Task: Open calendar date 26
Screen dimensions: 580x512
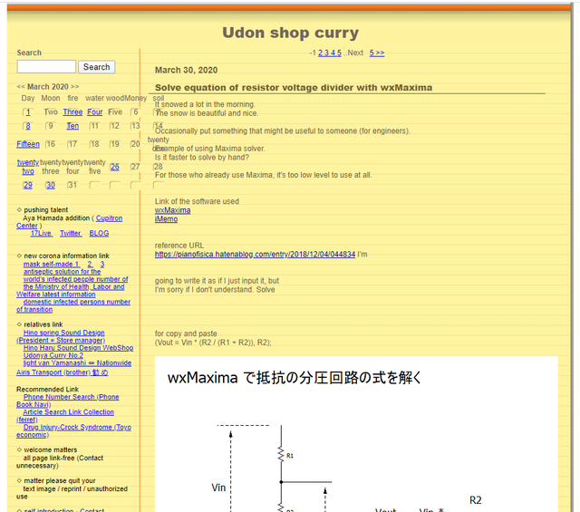Action: point(115,167)
